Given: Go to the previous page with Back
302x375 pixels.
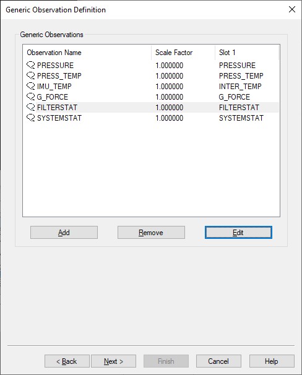Looking at the screenshot, I should coord(67,361).
